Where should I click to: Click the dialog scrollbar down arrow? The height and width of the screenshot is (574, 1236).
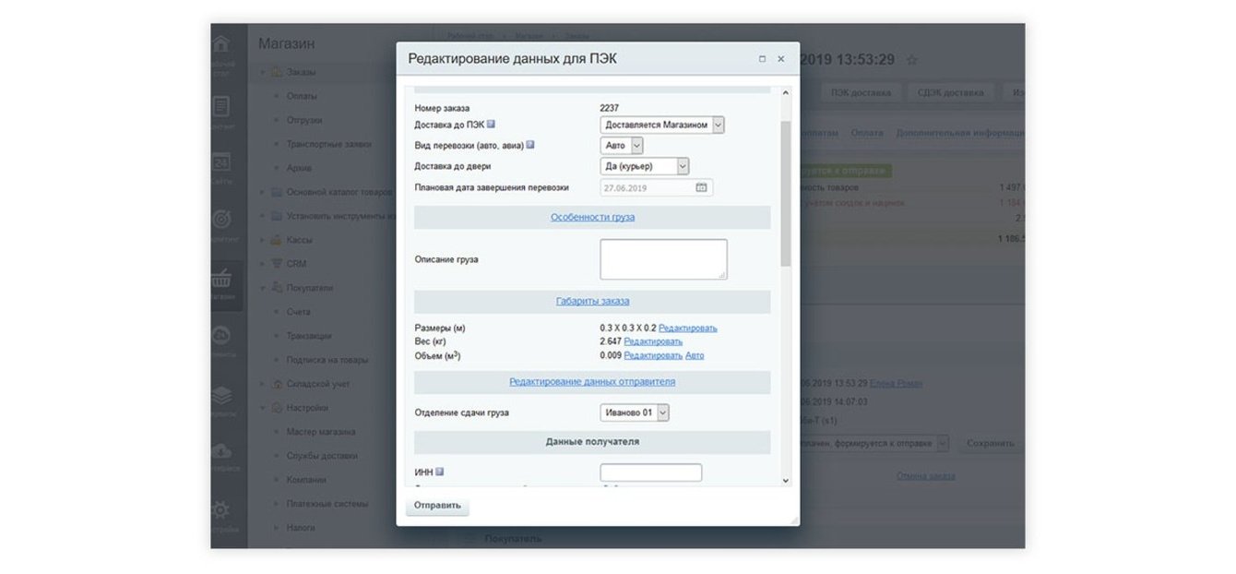[x=786, y=481]
